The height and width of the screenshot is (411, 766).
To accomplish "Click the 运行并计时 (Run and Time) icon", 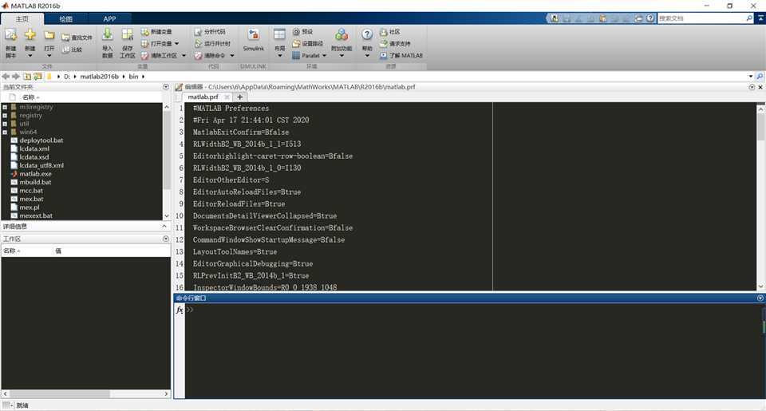I will (198, 44).
